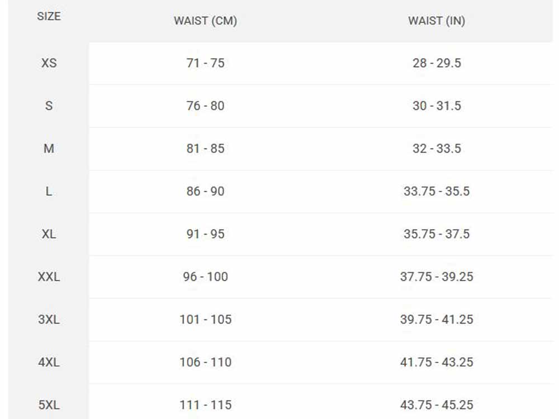Select the XS size row label
This screenshot has width=559, height=419.
[x=49, y=63]
